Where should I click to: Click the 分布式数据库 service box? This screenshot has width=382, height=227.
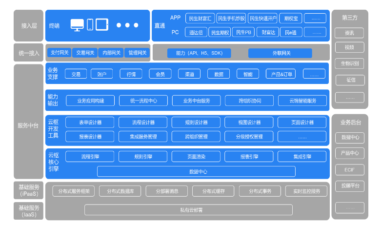point(124,191)
